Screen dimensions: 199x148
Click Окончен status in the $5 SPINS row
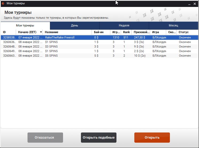click(185, 56)
